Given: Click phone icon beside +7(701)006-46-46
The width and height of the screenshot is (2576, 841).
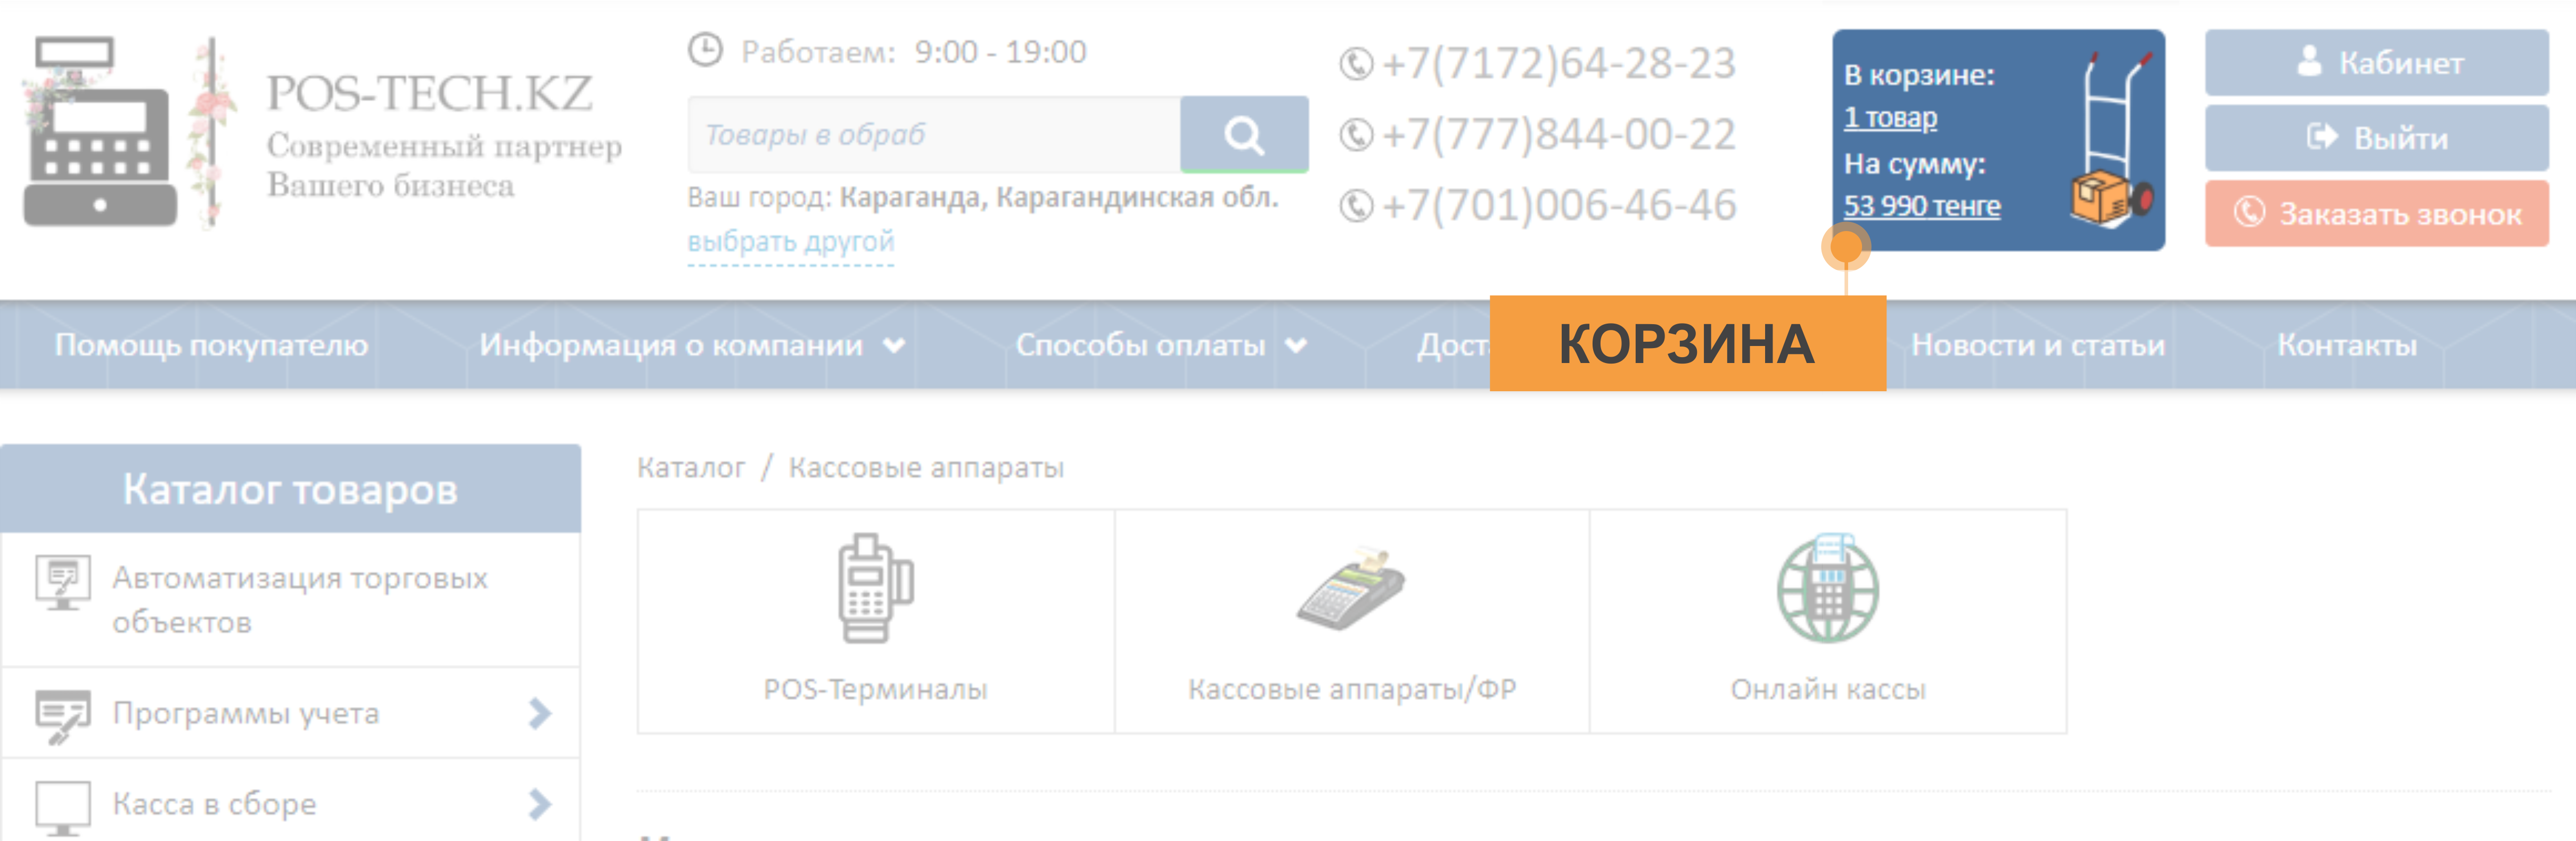Looking at the screenshot, I should pyautogui.click(x=1356, y=205).
